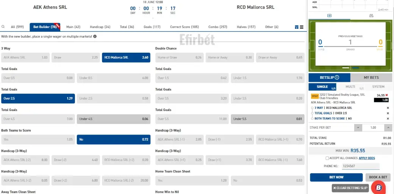Decrease stake per bet arrow
The image size is (394, 194).
pyautogui.click(x=358, y=128)
